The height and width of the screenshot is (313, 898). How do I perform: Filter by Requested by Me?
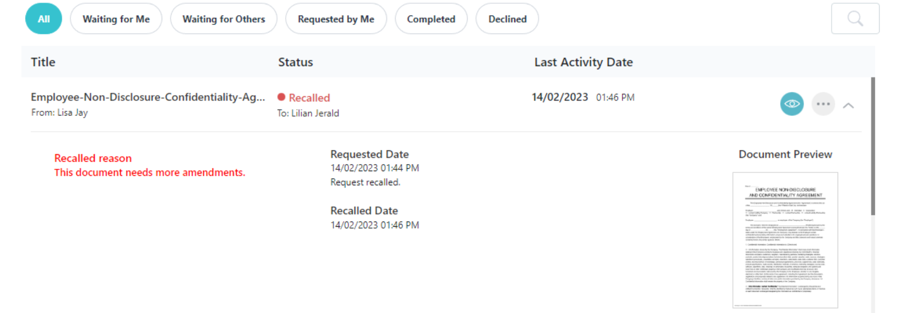pyautogui.click(x=336, y=19)
